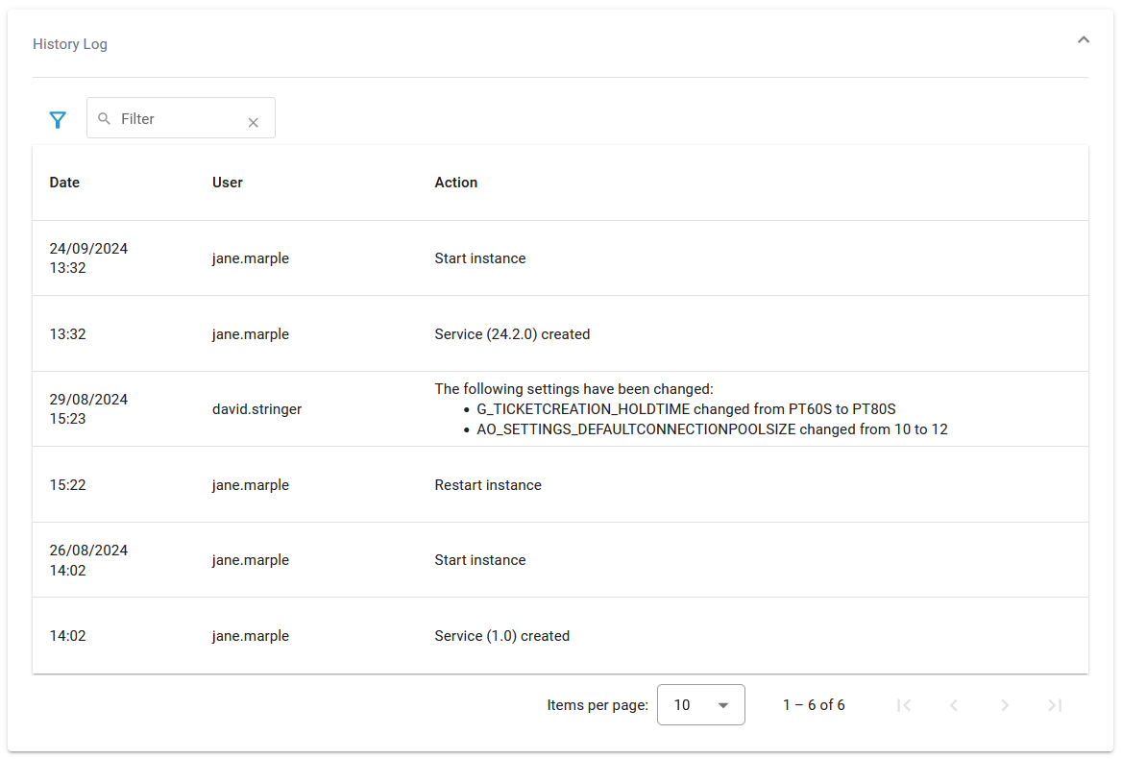Image resolution: width=1122 pixels, height=759 pixels.
Task: Click into the Filter text field
Action: click(x=178, y=119)
